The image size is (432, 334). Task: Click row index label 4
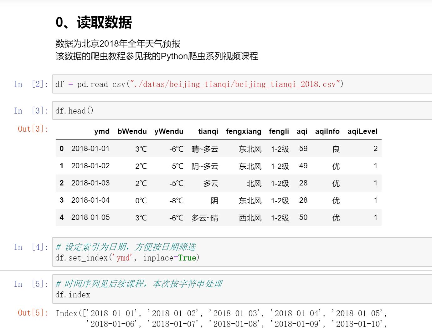[62, 217]
